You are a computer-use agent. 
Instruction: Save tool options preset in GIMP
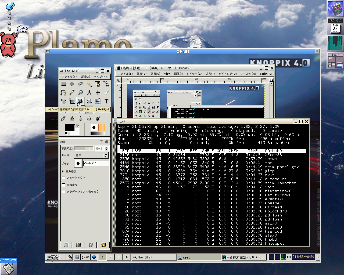[x=66, y=245]
